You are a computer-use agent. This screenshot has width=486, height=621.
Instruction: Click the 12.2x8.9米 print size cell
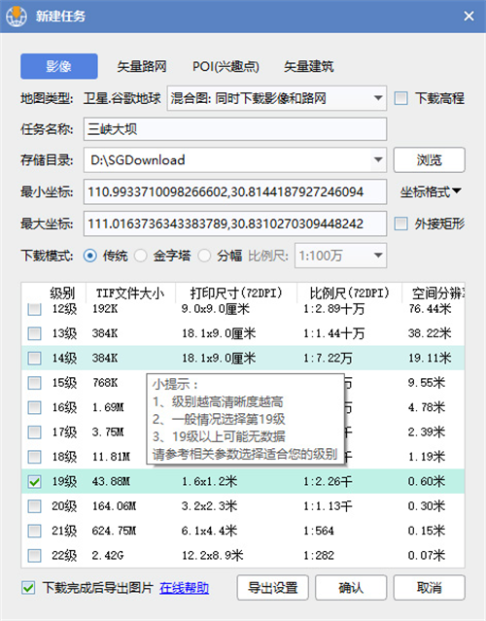click(x=213, y=555)
